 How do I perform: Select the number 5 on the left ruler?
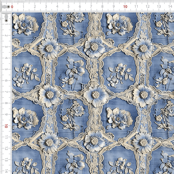click(x=6, y=70)
